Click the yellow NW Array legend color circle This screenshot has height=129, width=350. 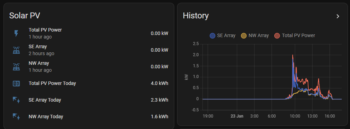coord(244,35)
